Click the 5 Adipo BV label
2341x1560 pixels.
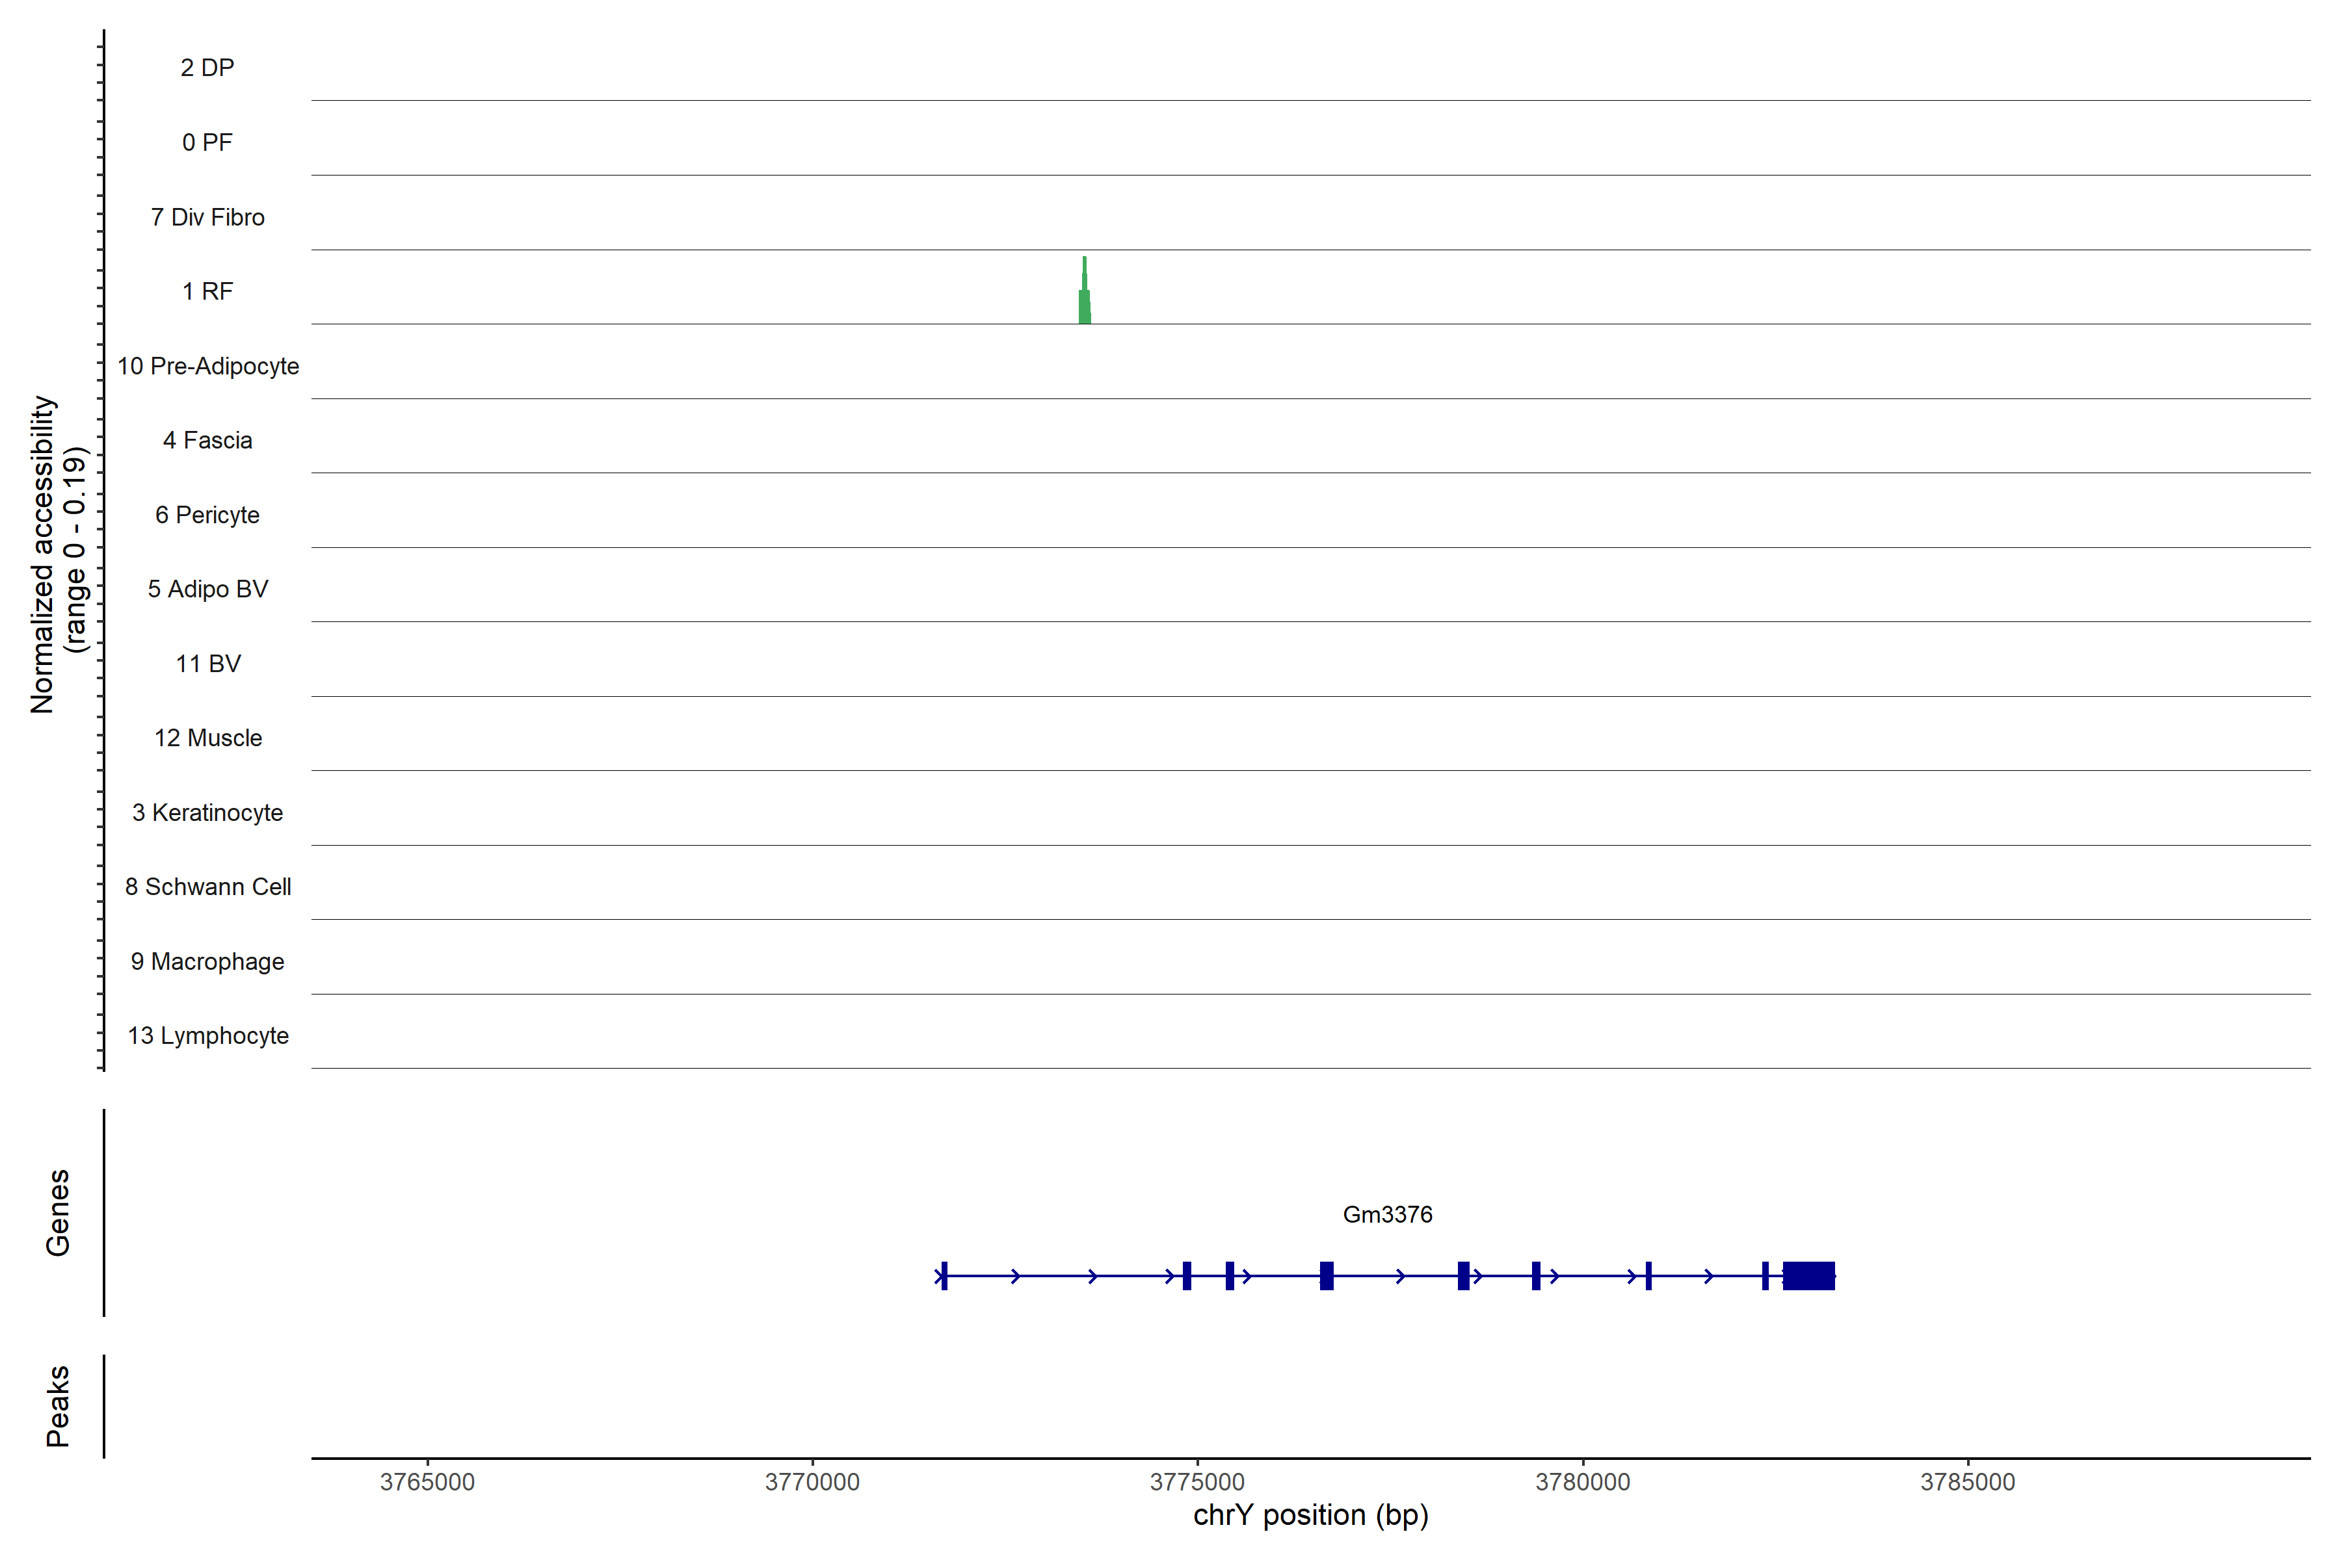[x=207, y=589]
